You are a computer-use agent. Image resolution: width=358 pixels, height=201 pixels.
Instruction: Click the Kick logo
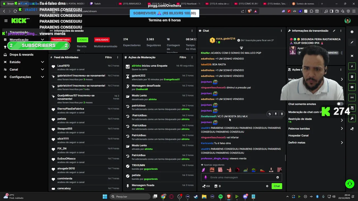[20, 21]
